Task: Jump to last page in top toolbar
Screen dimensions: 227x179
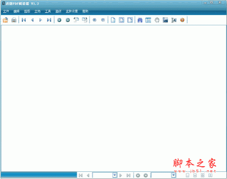Action: [x=49, y=20]
